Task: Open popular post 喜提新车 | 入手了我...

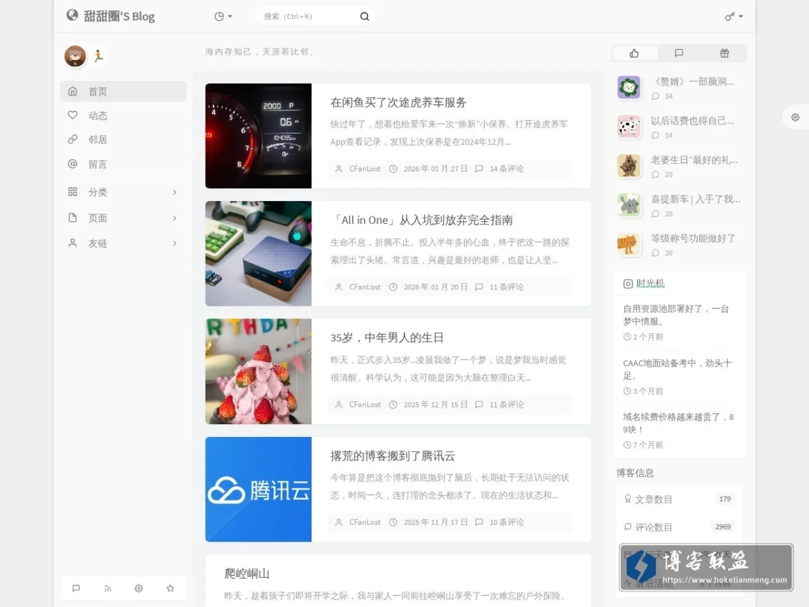Action: [x=696, y=199]
